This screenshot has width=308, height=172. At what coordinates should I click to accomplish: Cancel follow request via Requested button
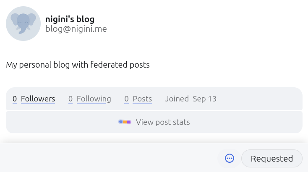click(271, 158)
